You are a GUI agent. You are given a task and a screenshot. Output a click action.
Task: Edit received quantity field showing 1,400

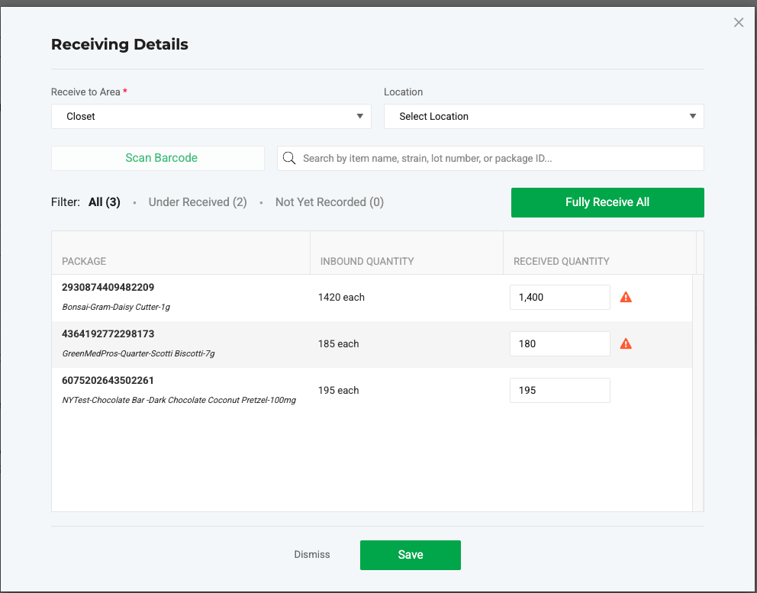(x=560, y=297)
